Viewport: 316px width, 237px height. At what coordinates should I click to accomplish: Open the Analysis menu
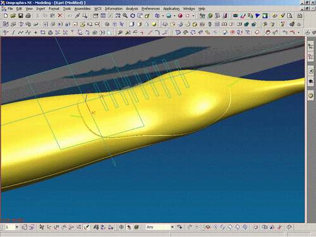coord(132,9)
